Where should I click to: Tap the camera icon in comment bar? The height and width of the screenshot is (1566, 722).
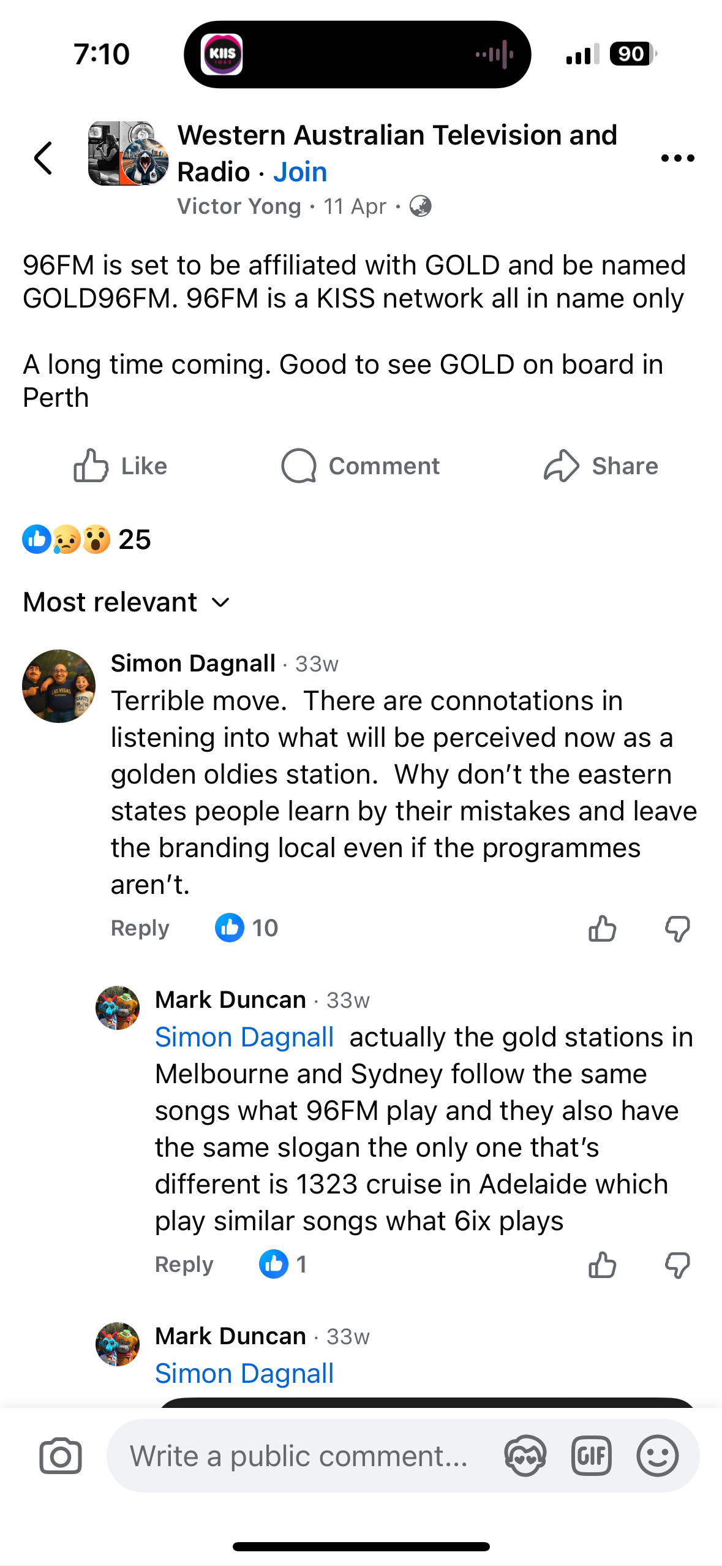pos(60,1456)
